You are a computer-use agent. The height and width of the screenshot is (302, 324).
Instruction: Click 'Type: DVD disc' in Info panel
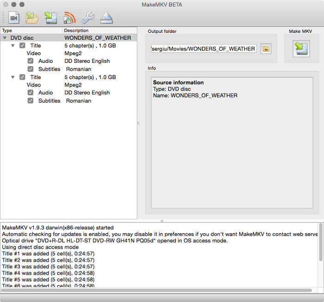pos(172,89)
